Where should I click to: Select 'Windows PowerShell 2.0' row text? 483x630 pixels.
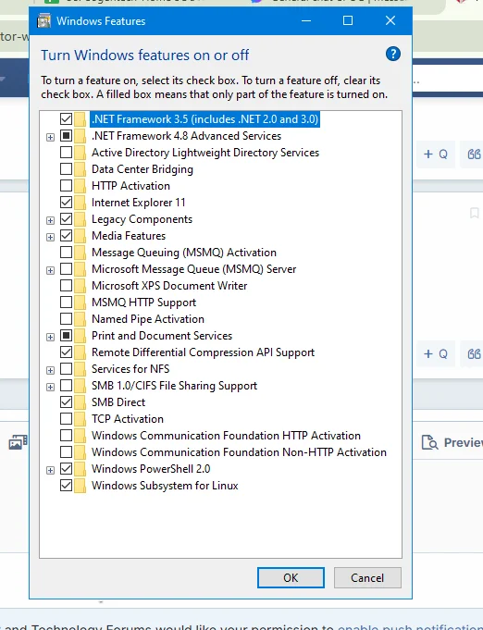coord(151,469)
